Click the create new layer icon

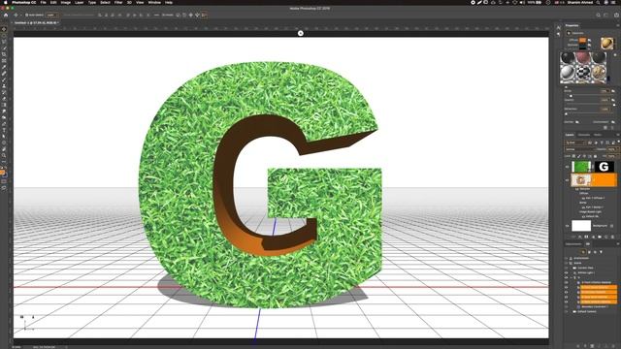tap(606, 237)
